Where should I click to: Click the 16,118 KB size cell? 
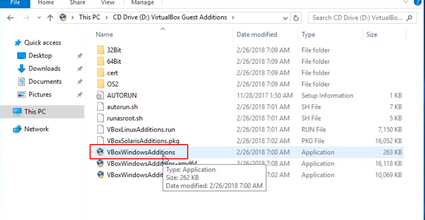pyautogui.click(x=389, y=164)
